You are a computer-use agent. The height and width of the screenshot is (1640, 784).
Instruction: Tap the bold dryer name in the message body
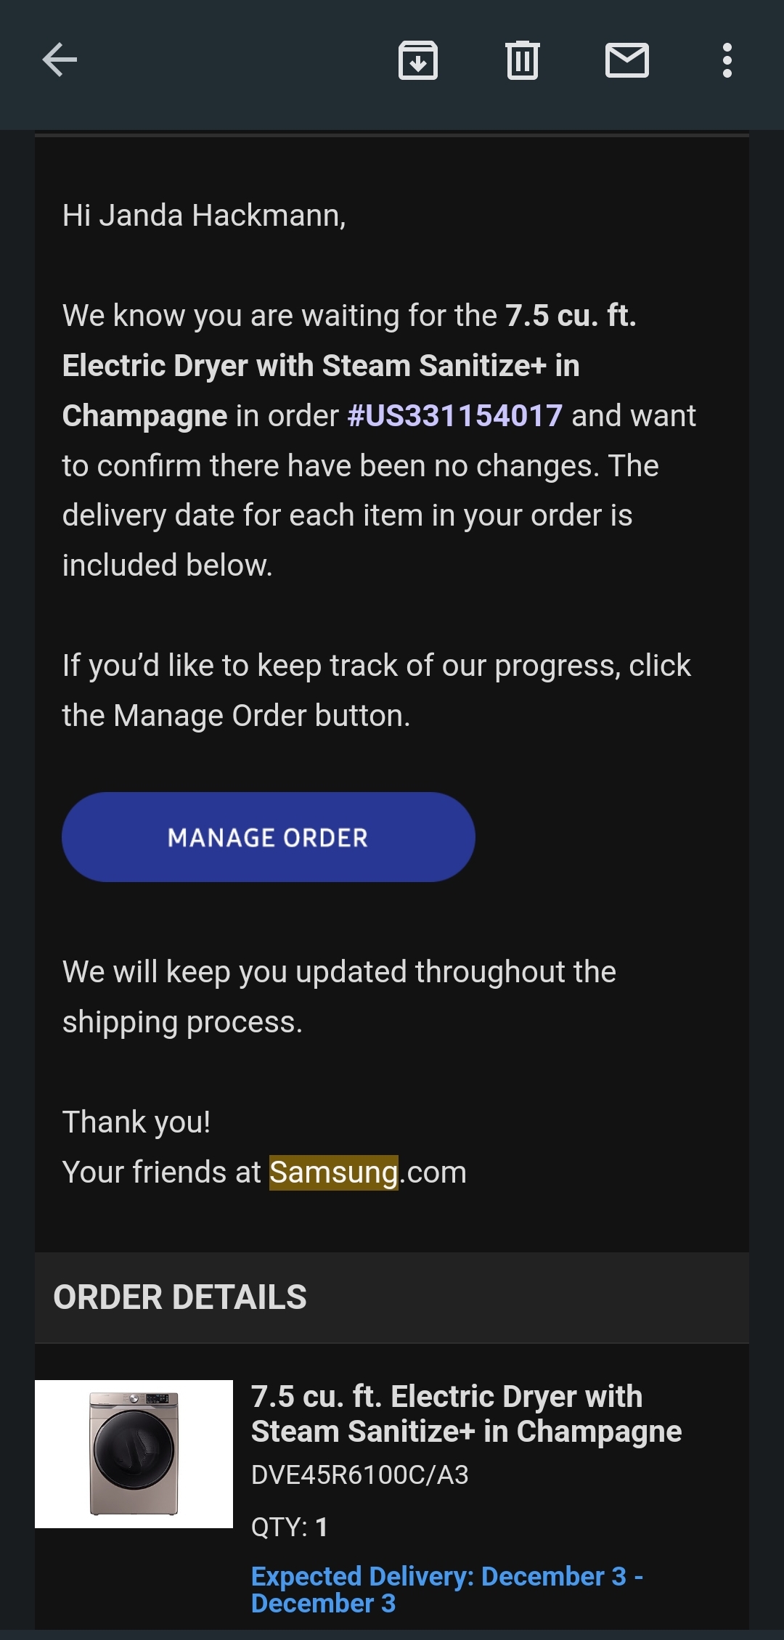[x=321, y=366]
